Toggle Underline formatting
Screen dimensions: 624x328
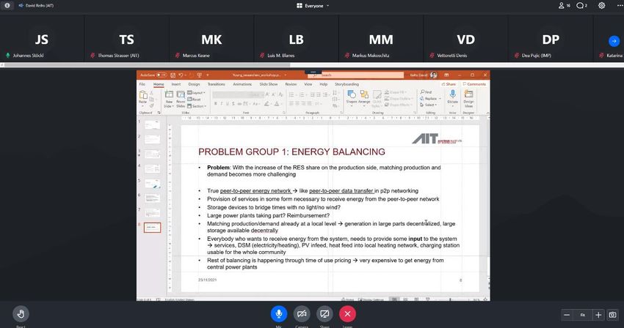pos(228,104)
